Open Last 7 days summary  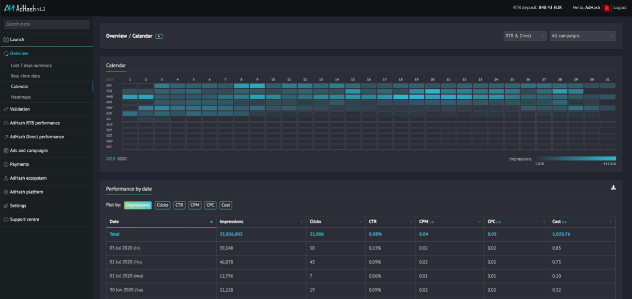pos(31,66)
